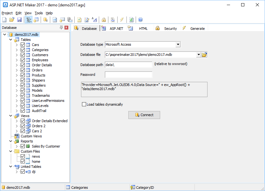
Task: Uncheck the Orders 2 view checkbox
Action: pyautogui.click(x=23, y=126)
